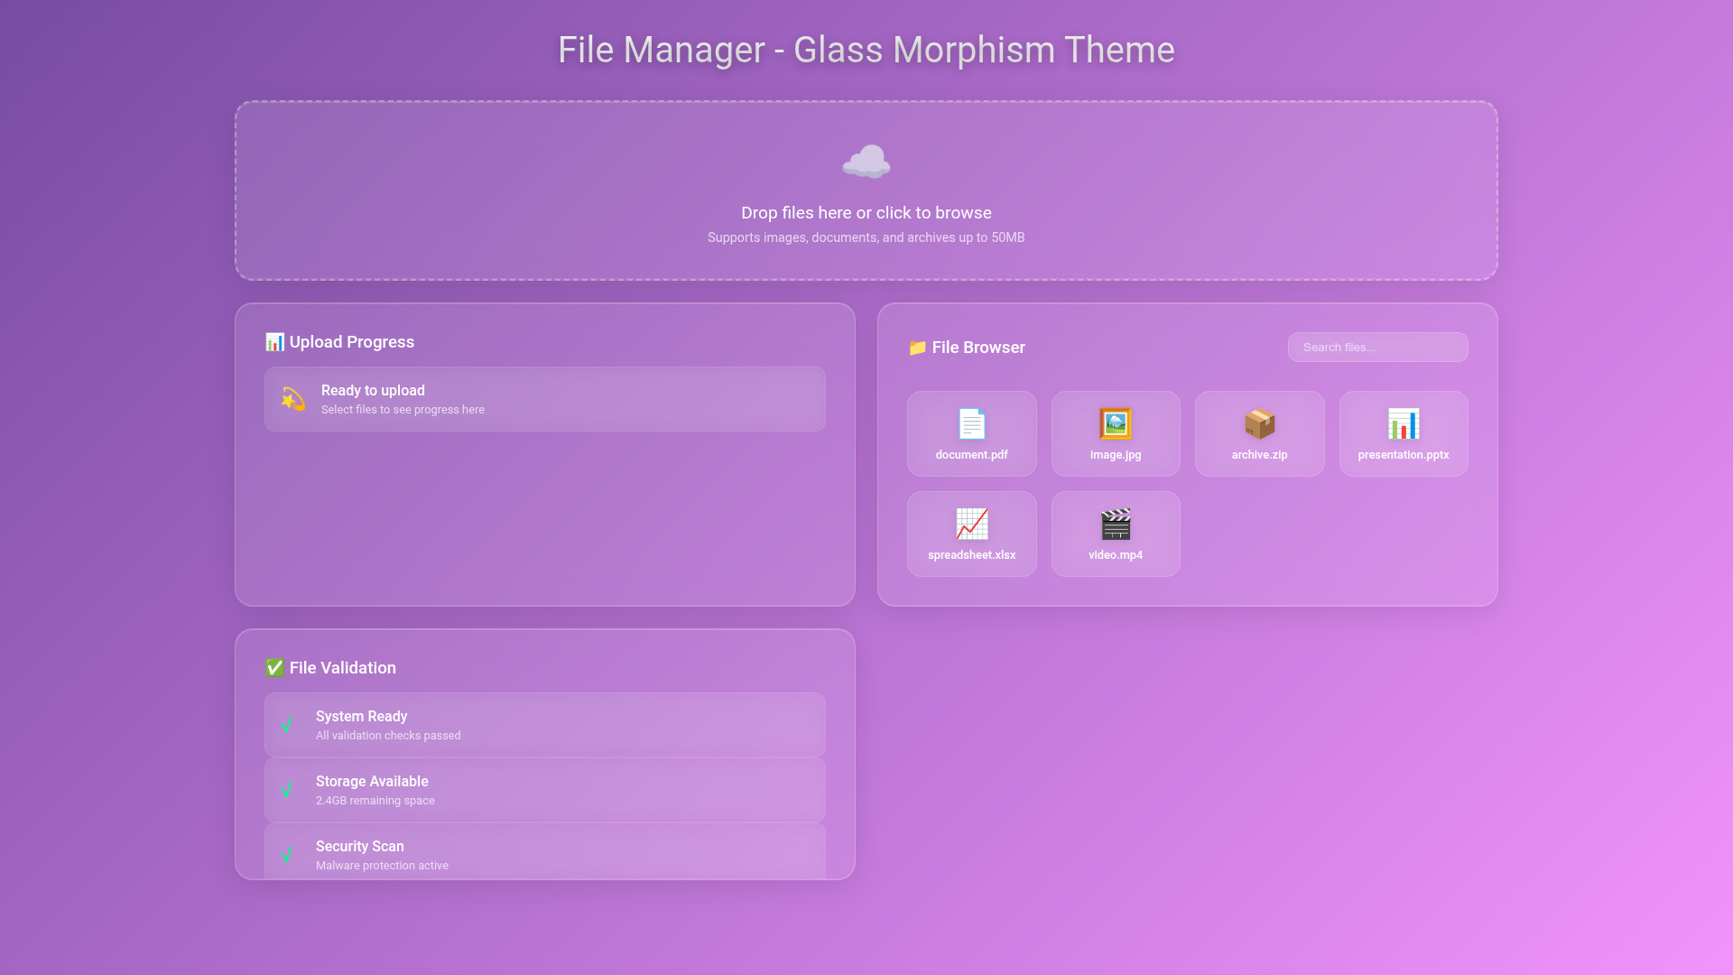1733x975 pixels.
Task: Click the File Validation heading
Action: click(342, 668)
